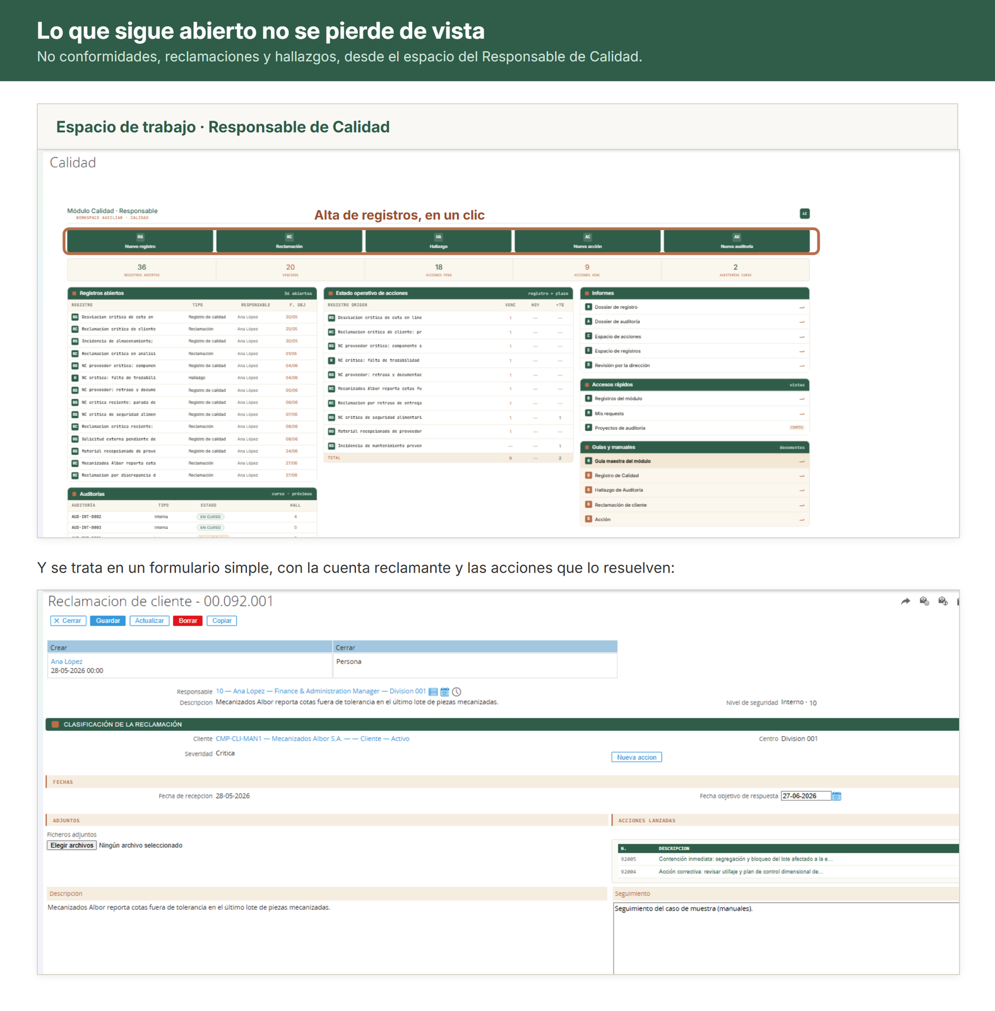The width and height of the screenshot is (995, 1011).
Task: Open the Acción guide document
Action: point(694,519)
